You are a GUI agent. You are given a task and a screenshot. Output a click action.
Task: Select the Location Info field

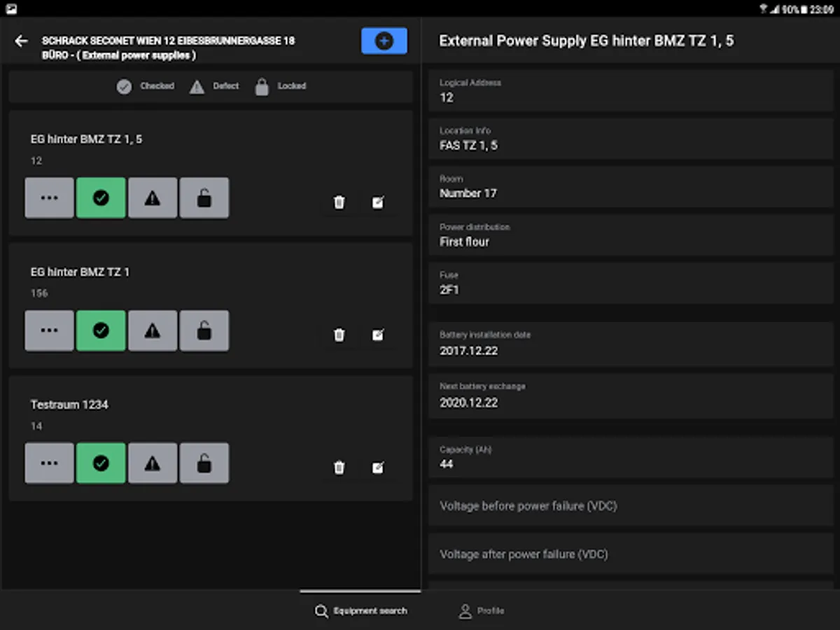pyautogui.click(x=631, y=139)
